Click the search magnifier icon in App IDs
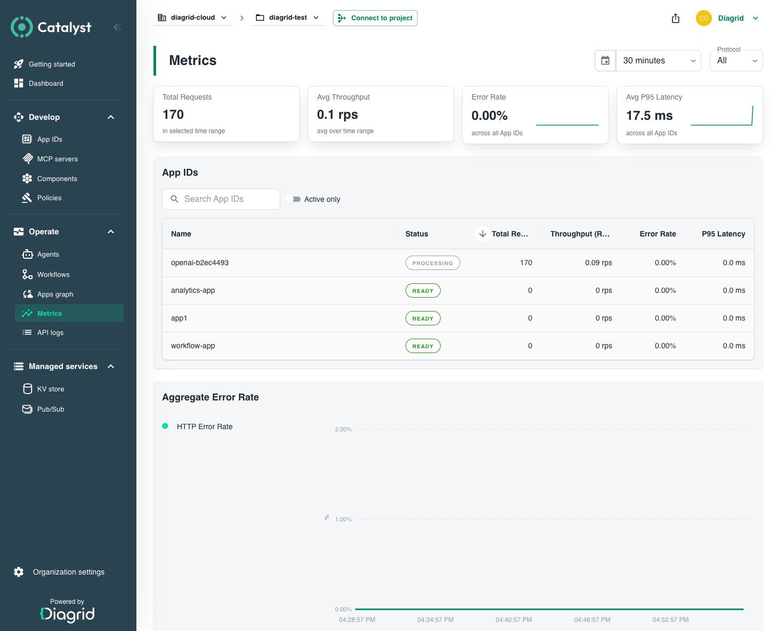779x631 pixels. (x=174, y=199)
